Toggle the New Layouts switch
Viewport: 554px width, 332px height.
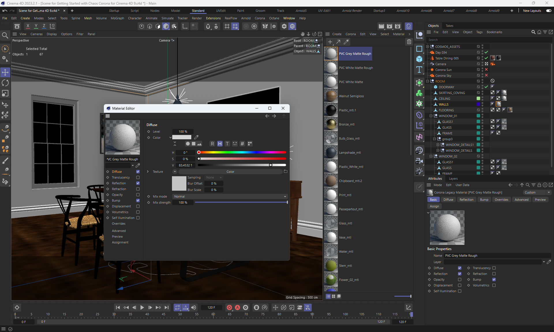tap(549, 11)
